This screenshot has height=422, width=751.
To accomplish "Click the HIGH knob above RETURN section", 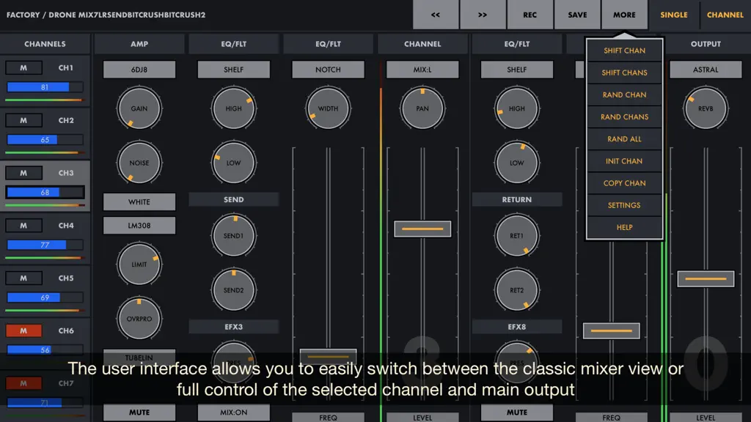I will tap(517, 108).
